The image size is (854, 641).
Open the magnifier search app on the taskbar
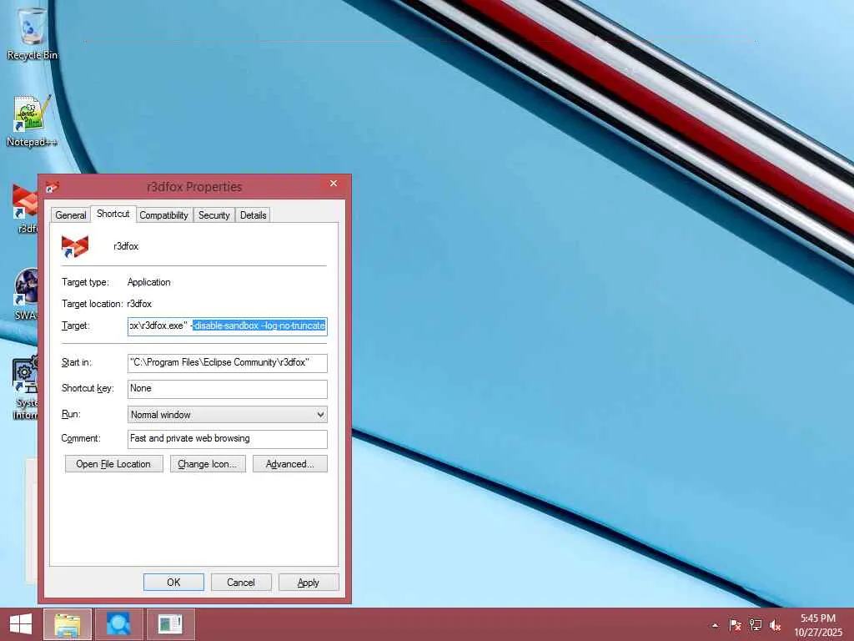[118, 624]
